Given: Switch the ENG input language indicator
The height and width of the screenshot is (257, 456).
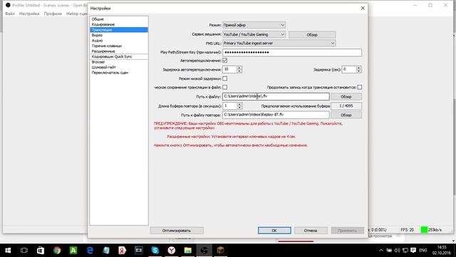Looking at the screenshot, I should (x=423, y=251).
